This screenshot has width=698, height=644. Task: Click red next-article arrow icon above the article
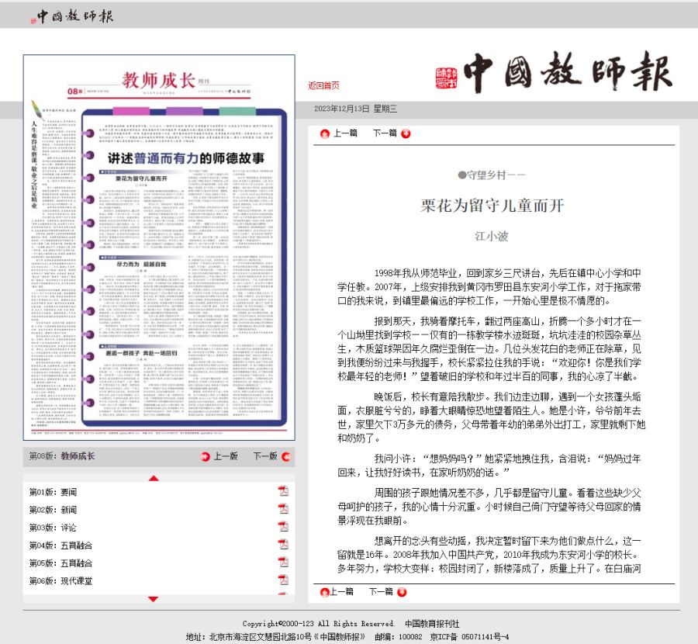(406, 133)
